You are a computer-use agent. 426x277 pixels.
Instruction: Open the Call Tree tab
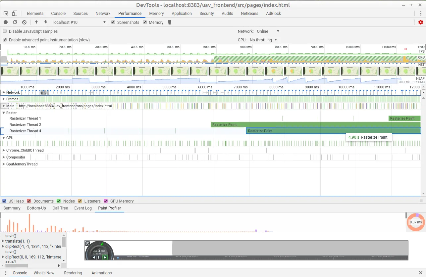point(60,208)
